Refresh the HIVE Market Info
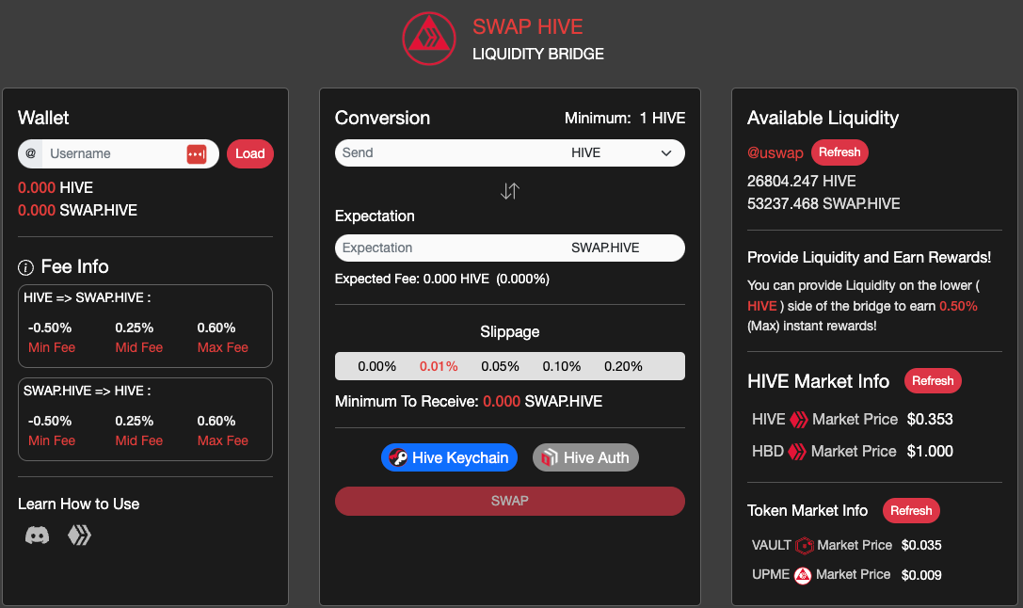 pos(933,381)
